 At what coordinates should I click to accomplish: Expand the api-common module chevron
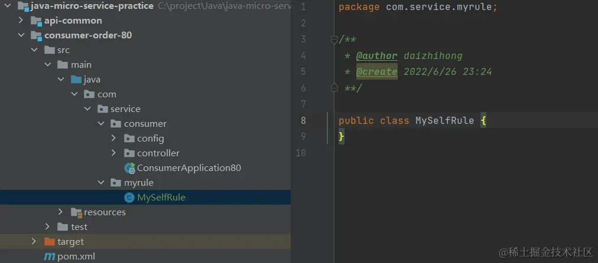(x=21, y=20)
